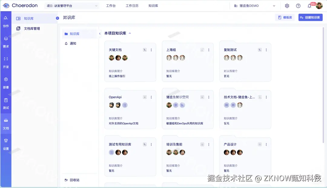Click the 私 privacy badge on 复制测试 card
The image size is (327, 188).
(x=259, y=50)
